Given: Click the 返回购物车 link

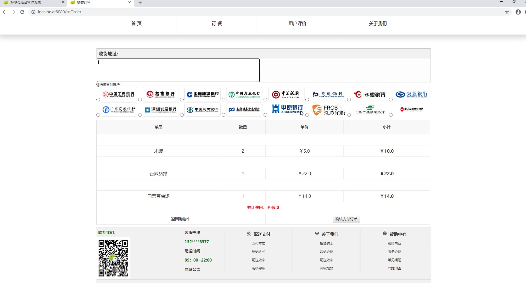Looking at the screenshot, I should point(181,219).
